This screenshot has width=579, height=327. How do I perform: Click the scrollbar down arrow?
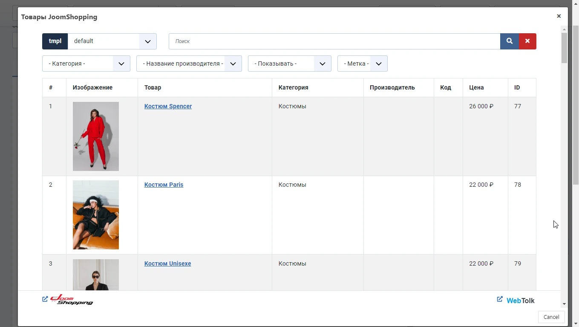point(564,304)
